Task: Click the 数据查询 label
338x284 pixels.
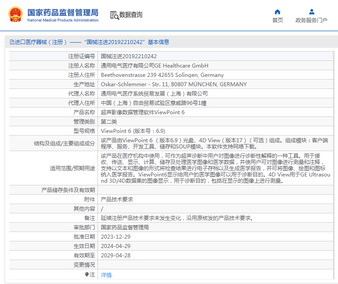Action: coord(130,15)
